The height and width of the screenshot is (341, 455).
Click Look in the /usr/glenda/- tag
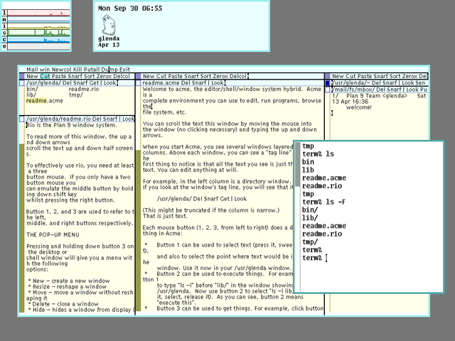click(407, 83)
